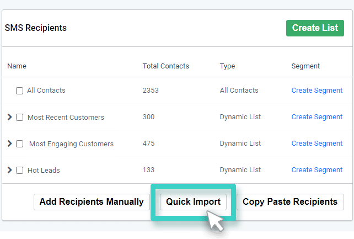Click the All Contacts type cell

pos(239,91)
